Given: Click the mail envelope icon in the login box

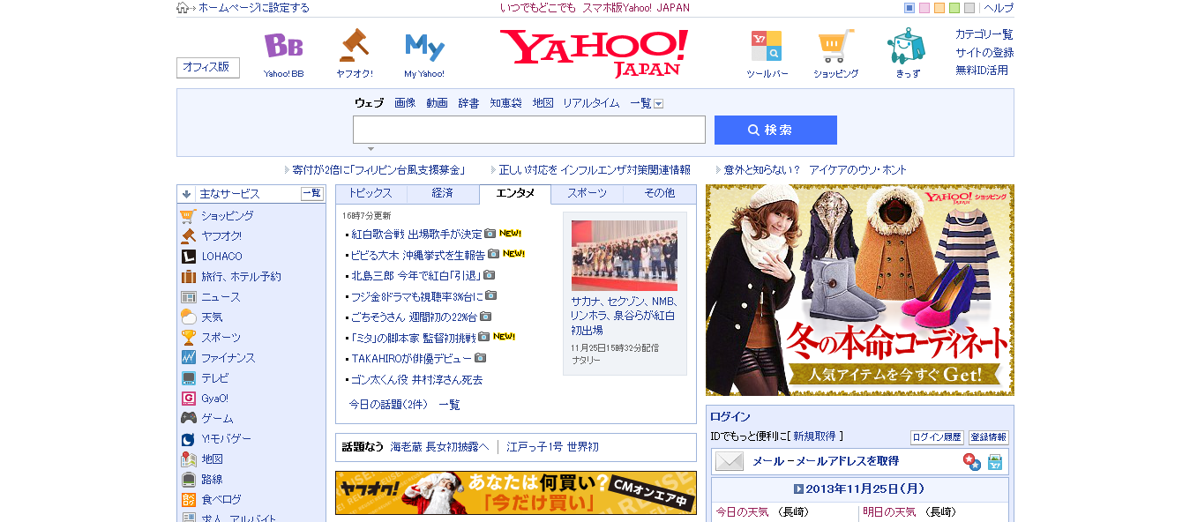Looking at the screenshot, I should [730, 461].
